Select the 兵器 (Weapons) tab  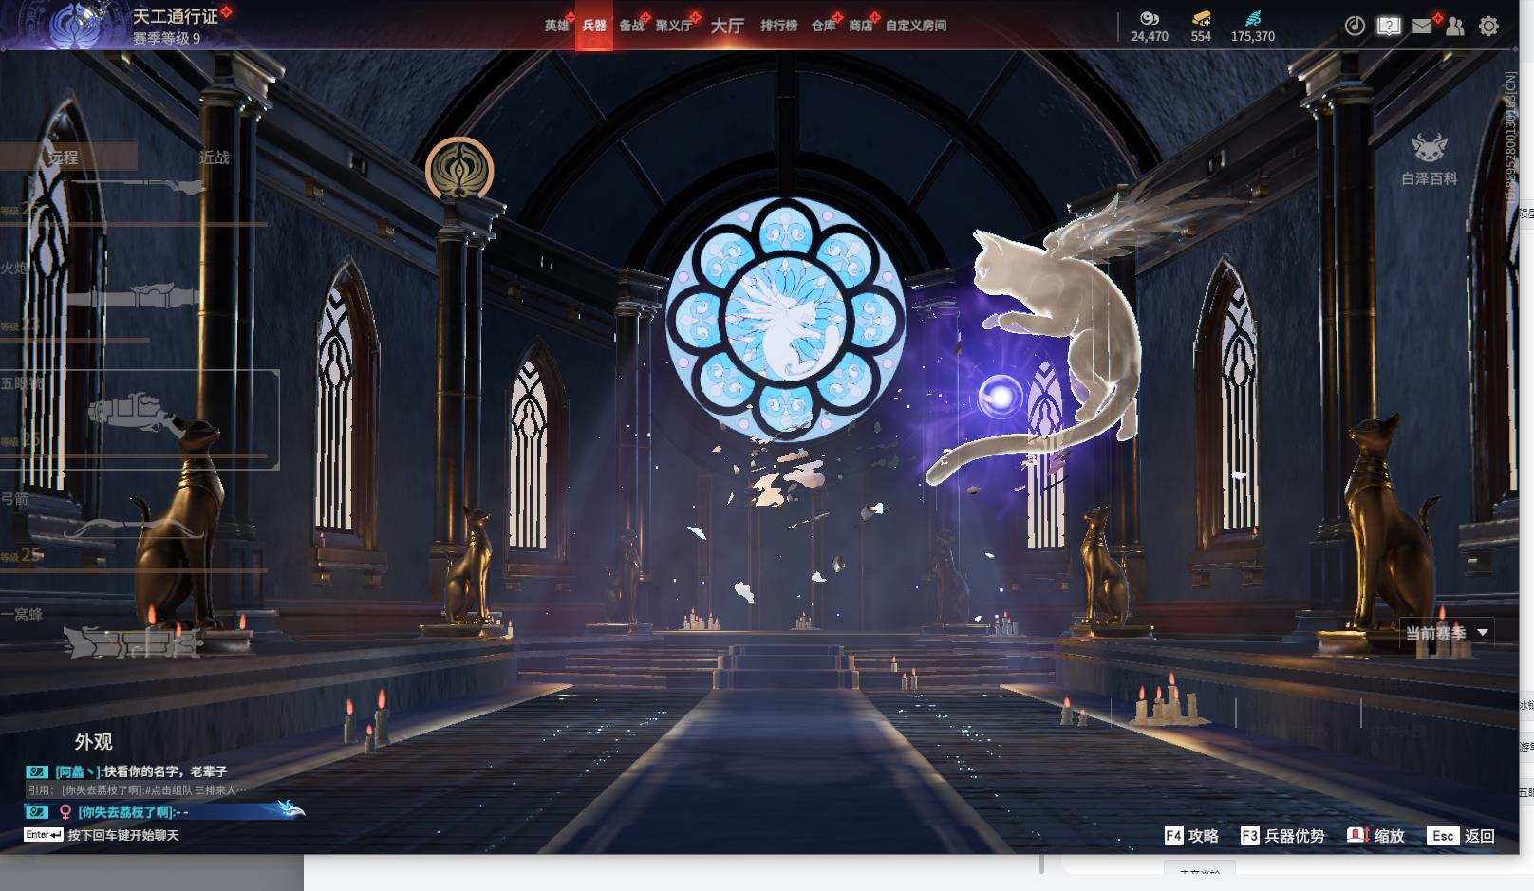coord(594,26)
